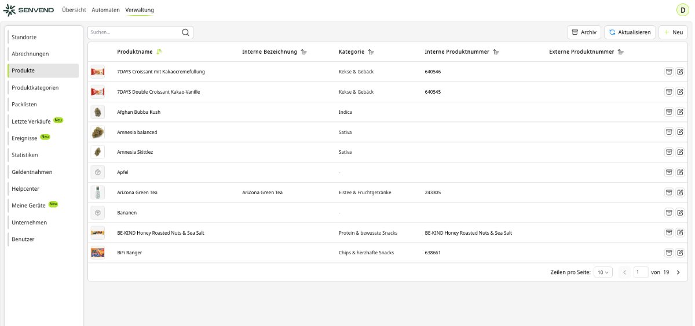Open Packlisten in the sidebar
Image resolution: width=695 pixels, height=326 pixels.
coord(43,104)
